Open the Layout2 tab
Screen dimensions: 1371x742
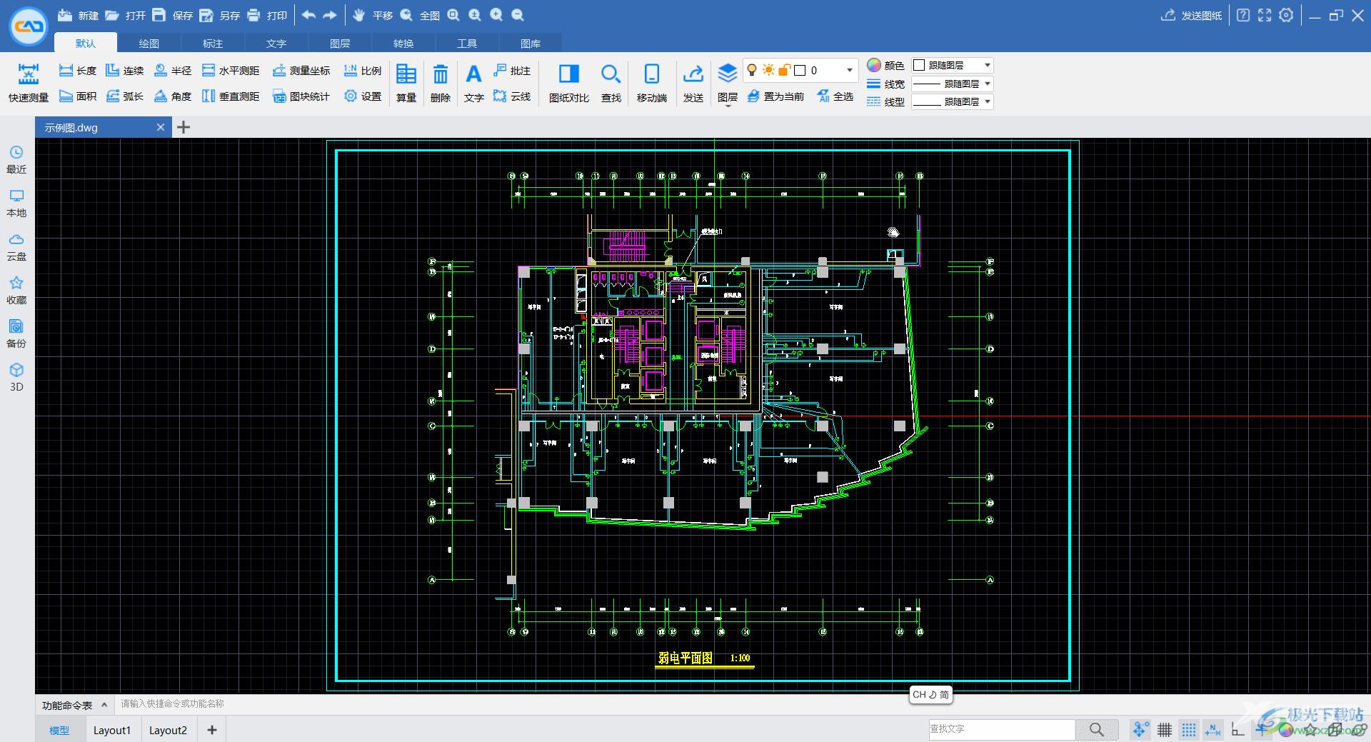168,730
